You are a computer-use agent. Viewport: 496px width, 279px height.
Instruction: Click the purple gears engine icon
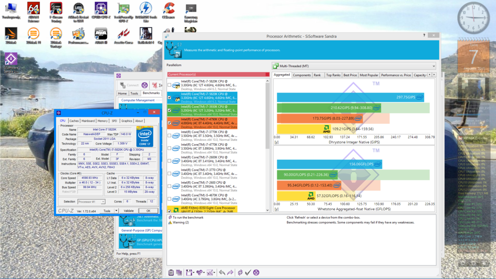click(x=199, y=272)
